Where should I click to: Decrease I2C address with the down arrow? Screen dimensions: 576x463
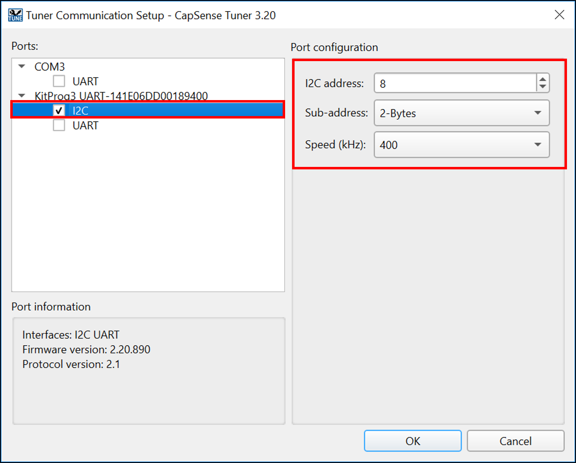click(543, 87)
